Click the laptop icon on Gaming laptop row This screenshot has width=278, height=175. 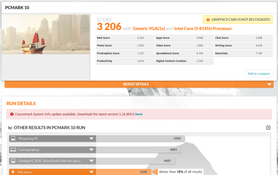13,150
